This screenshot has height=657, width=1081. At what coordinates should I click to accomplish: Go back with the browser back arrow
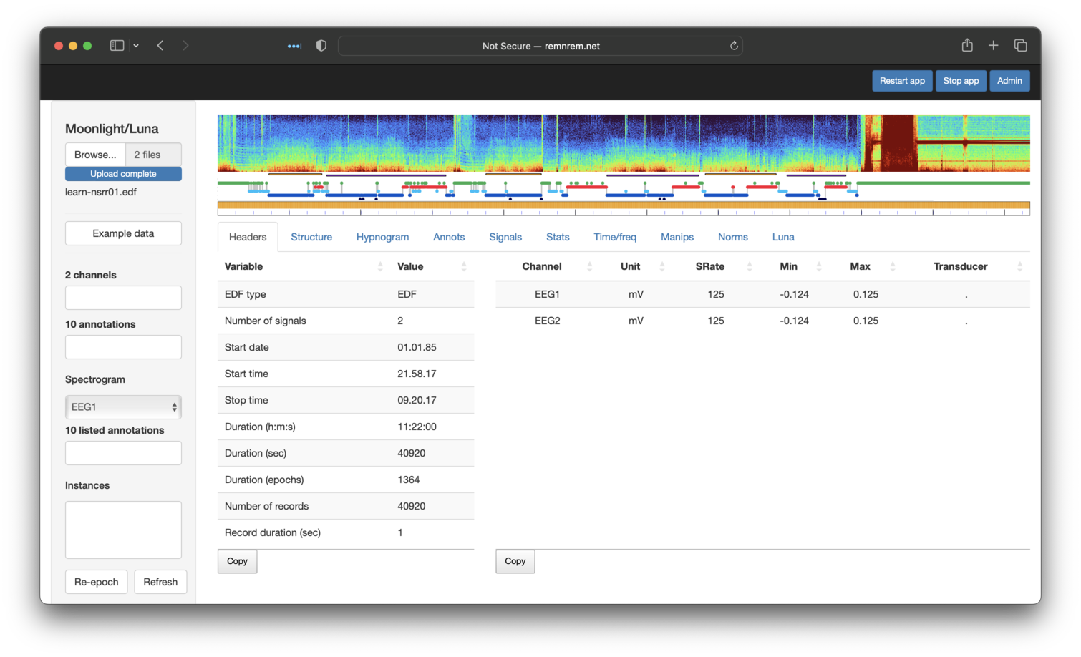[x=160, y=46]
